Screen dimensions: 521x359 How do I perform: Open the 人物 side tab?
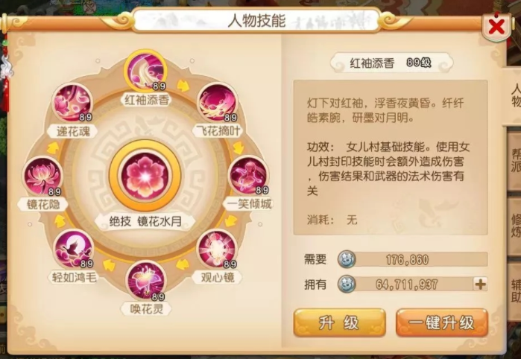[x=514, y=95]
